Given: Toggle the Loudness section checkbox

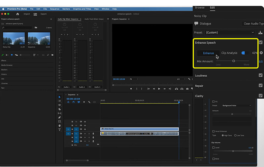Looking at the screenshot, I should 261,75.
